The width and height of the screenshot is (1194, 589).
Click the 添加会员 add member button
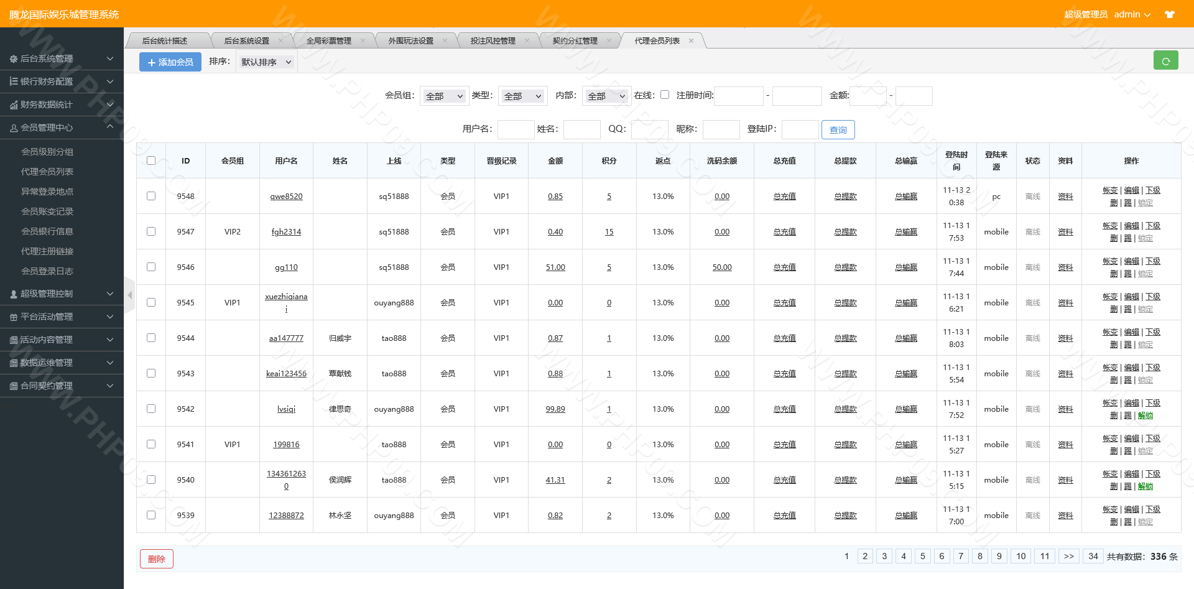pyautogui.click(x=170, y=62)
